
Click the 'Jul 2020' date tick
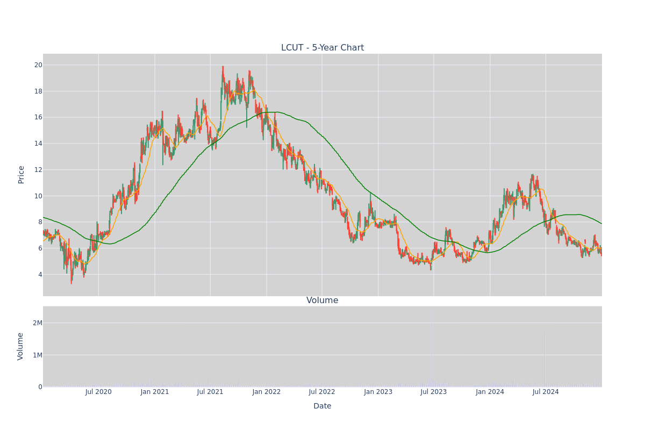pyautogui.click(x=98, y=392)
